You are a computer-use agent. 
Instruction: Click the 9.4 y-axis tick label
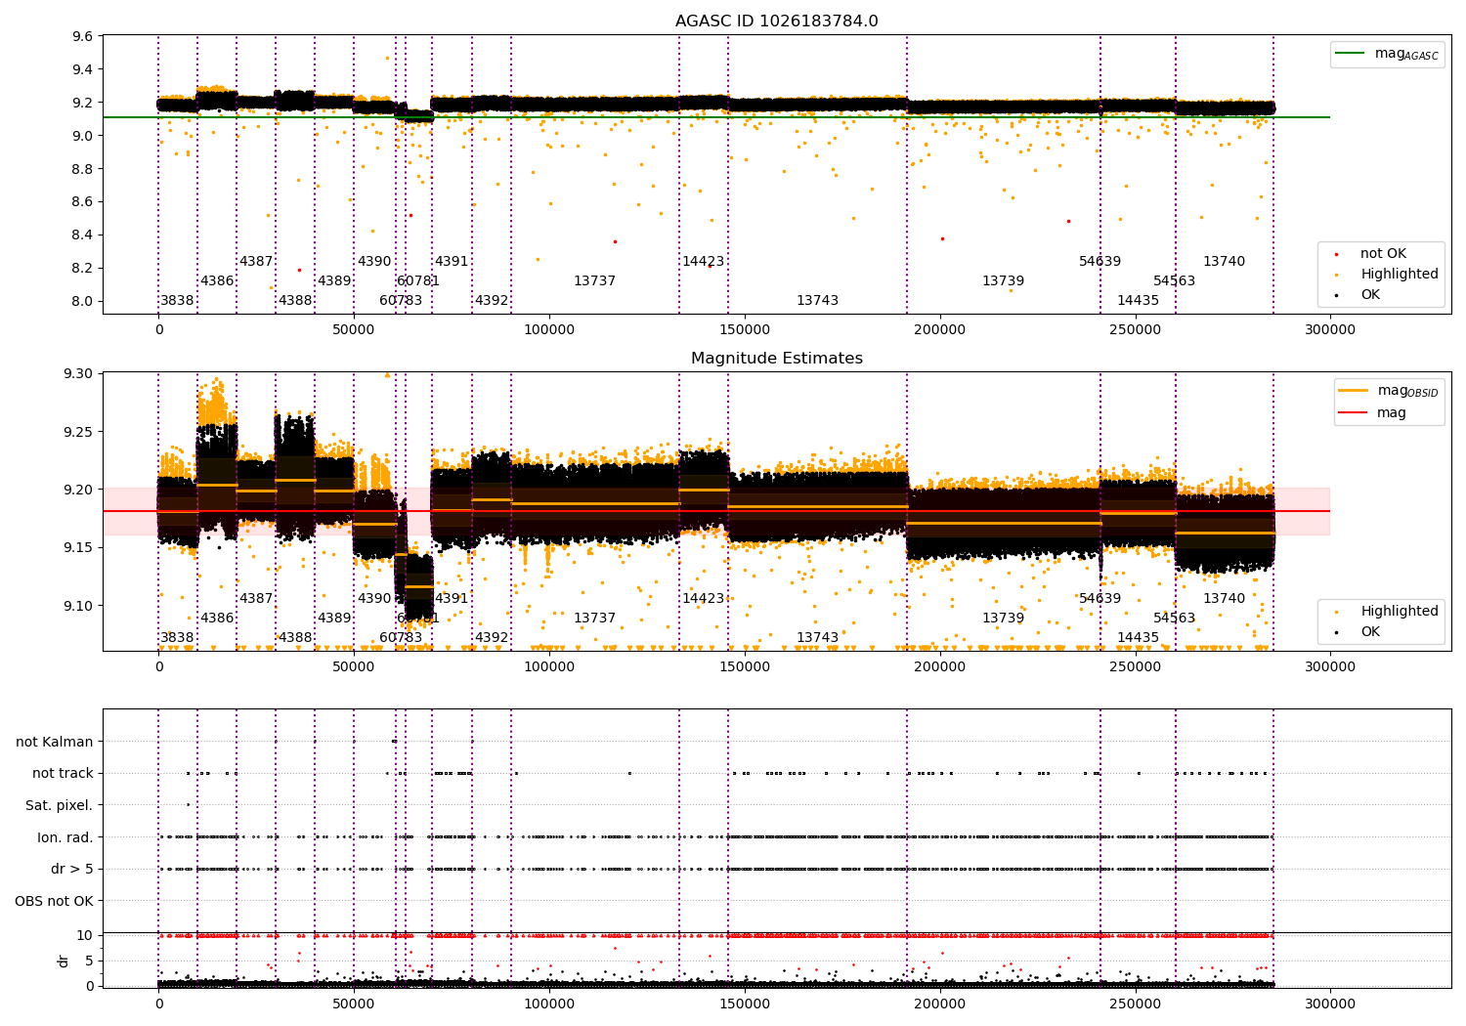pos(83,69)
